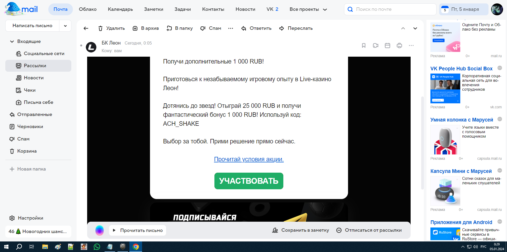Click the bookmark flag icon in email header
507x252 pixels.
[x=364, y=46]
